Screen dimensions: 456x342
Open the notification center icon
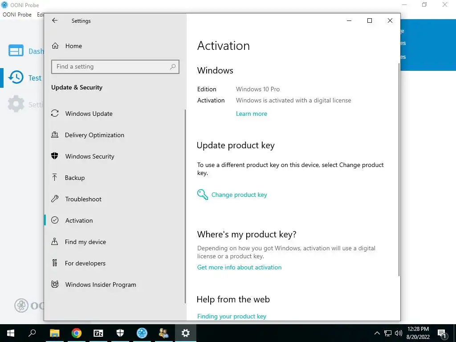point(442,333)
